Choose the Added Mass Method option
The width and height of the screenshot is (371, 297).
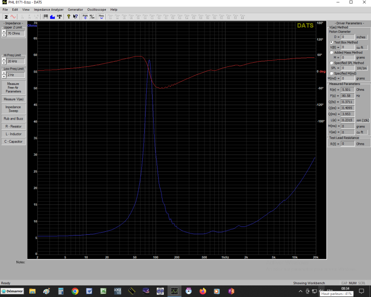pos(331,52)
